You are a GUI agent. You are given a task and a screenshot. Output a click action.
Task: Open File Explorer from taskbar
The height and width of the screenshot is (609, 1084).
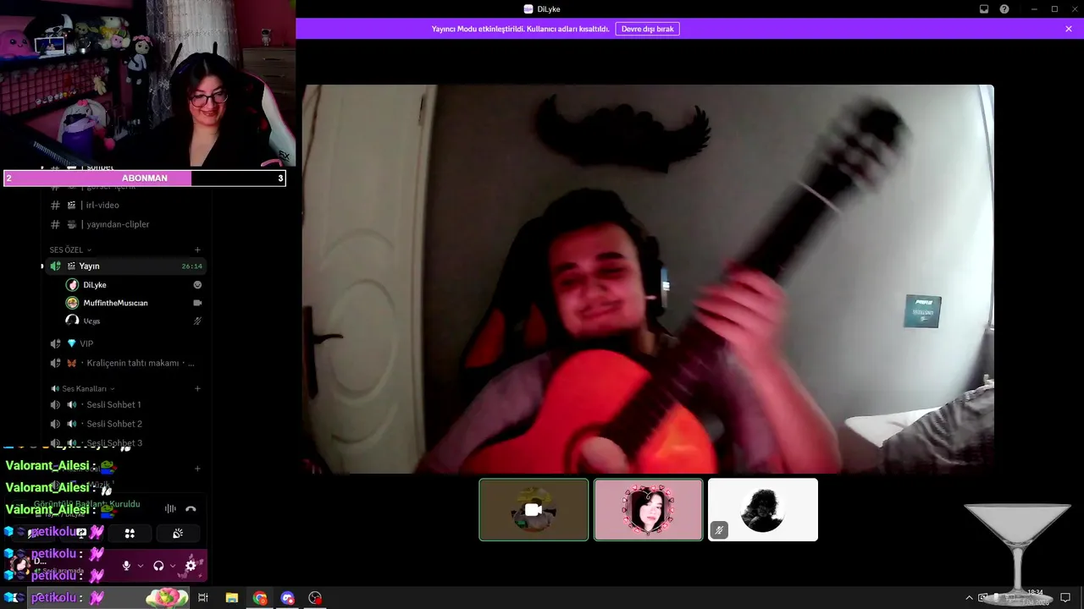tap(231, 597)
